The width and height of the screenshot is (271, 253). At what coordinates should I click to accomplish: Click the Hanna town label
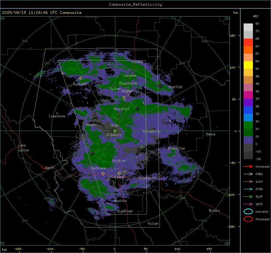coord(210,134)
